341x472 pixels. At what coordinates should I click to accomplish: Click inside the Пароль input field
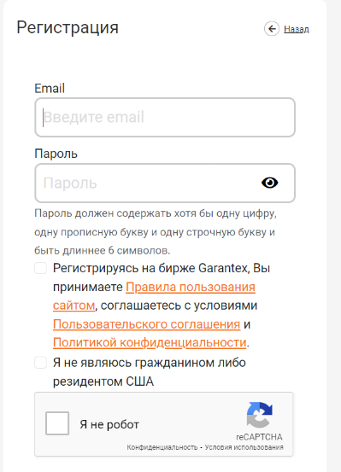point(165,183)
